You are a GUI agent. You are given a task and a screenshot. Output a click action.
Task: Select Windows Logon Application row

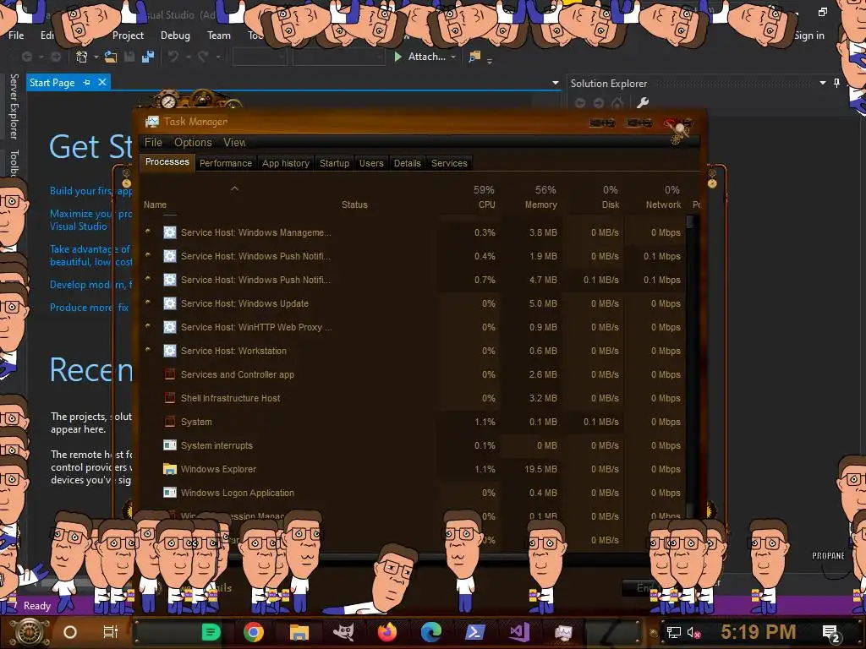[414, 493]
